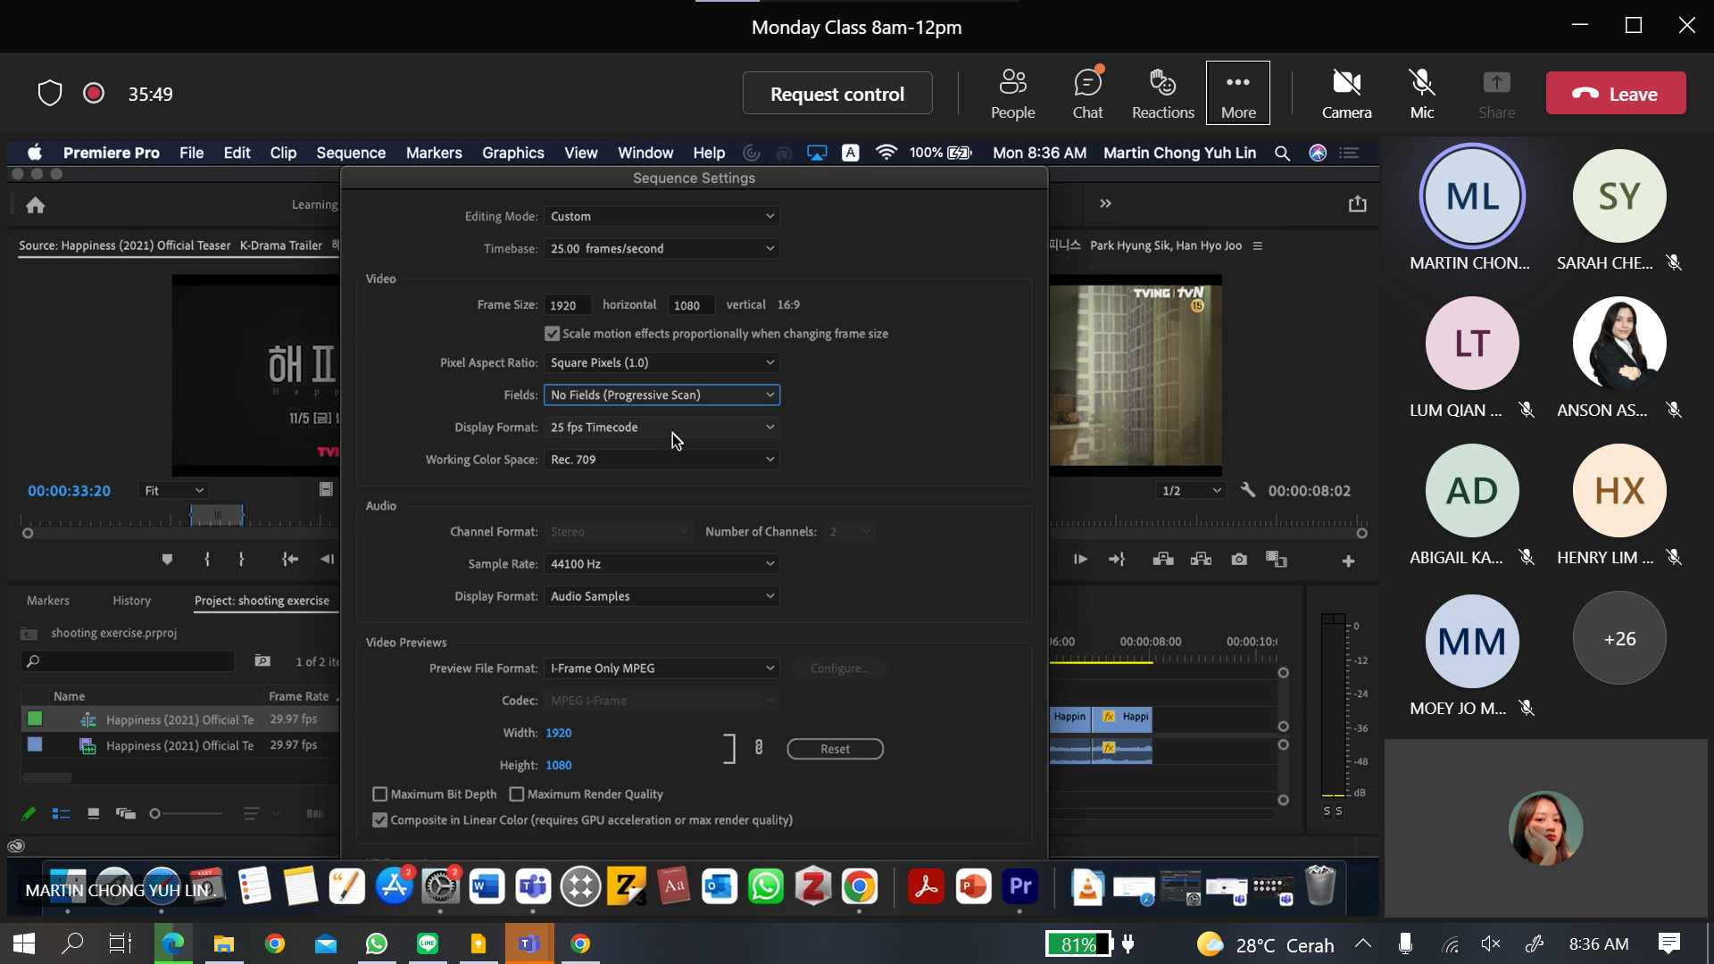Viewport: 1714px width, 964px height.
Task: Click the frame size link chain icon
Action: [x=759, y=748]
